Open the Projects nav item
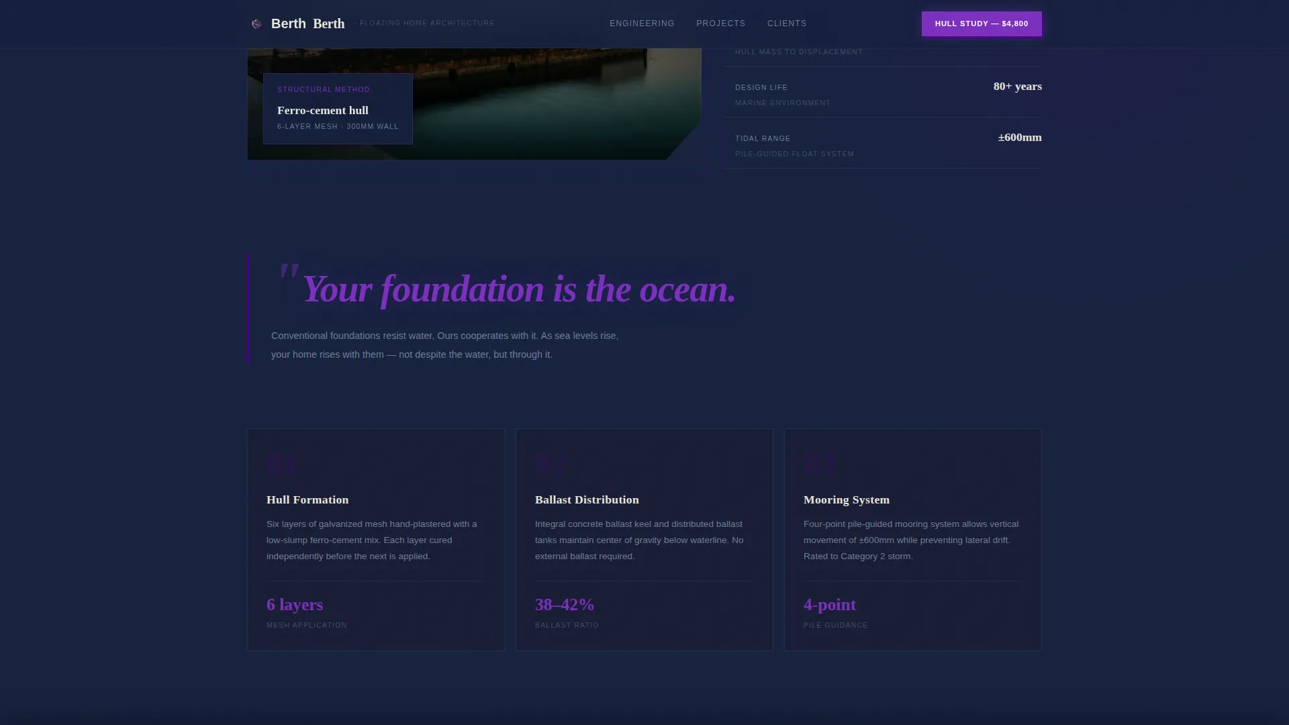Viewport: 1289px width, 725px height. point(720,23)
